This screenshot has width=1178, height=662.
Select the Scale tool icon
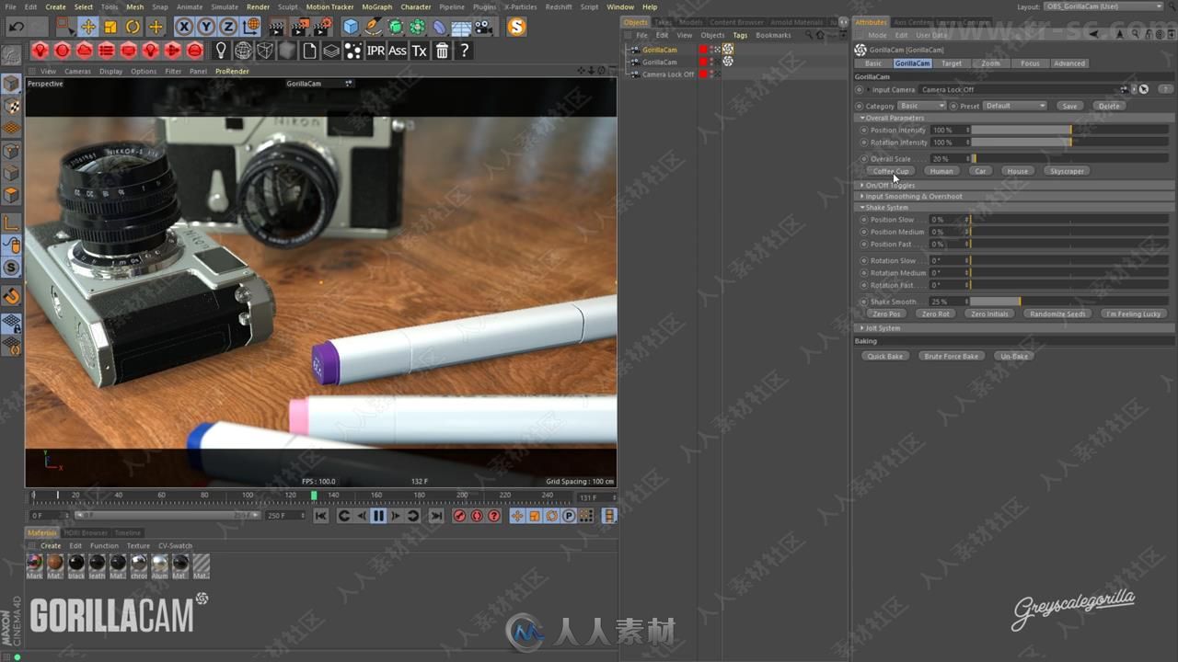tap(110, 27)
